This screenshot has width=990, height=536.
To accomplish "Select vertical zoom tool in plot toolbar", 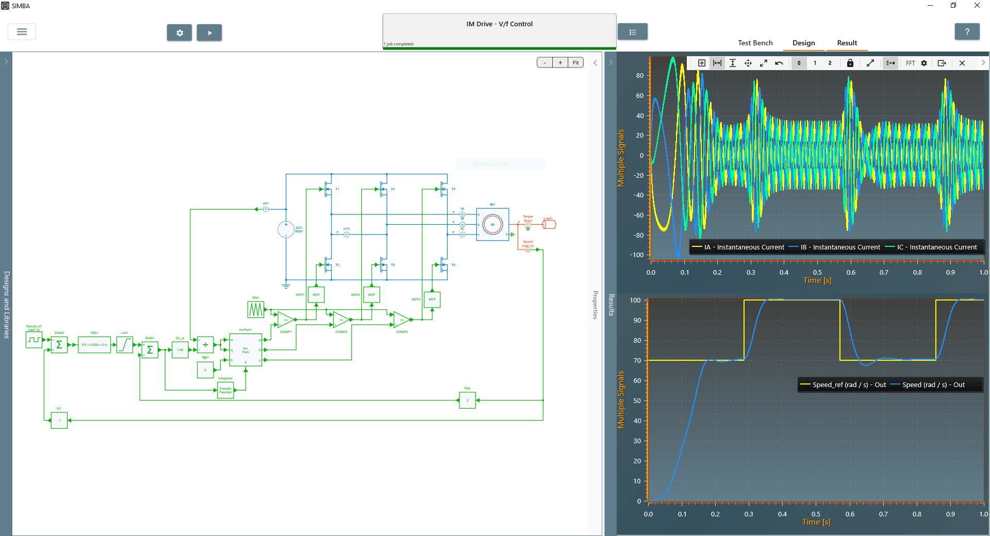I will coord(733,63).
